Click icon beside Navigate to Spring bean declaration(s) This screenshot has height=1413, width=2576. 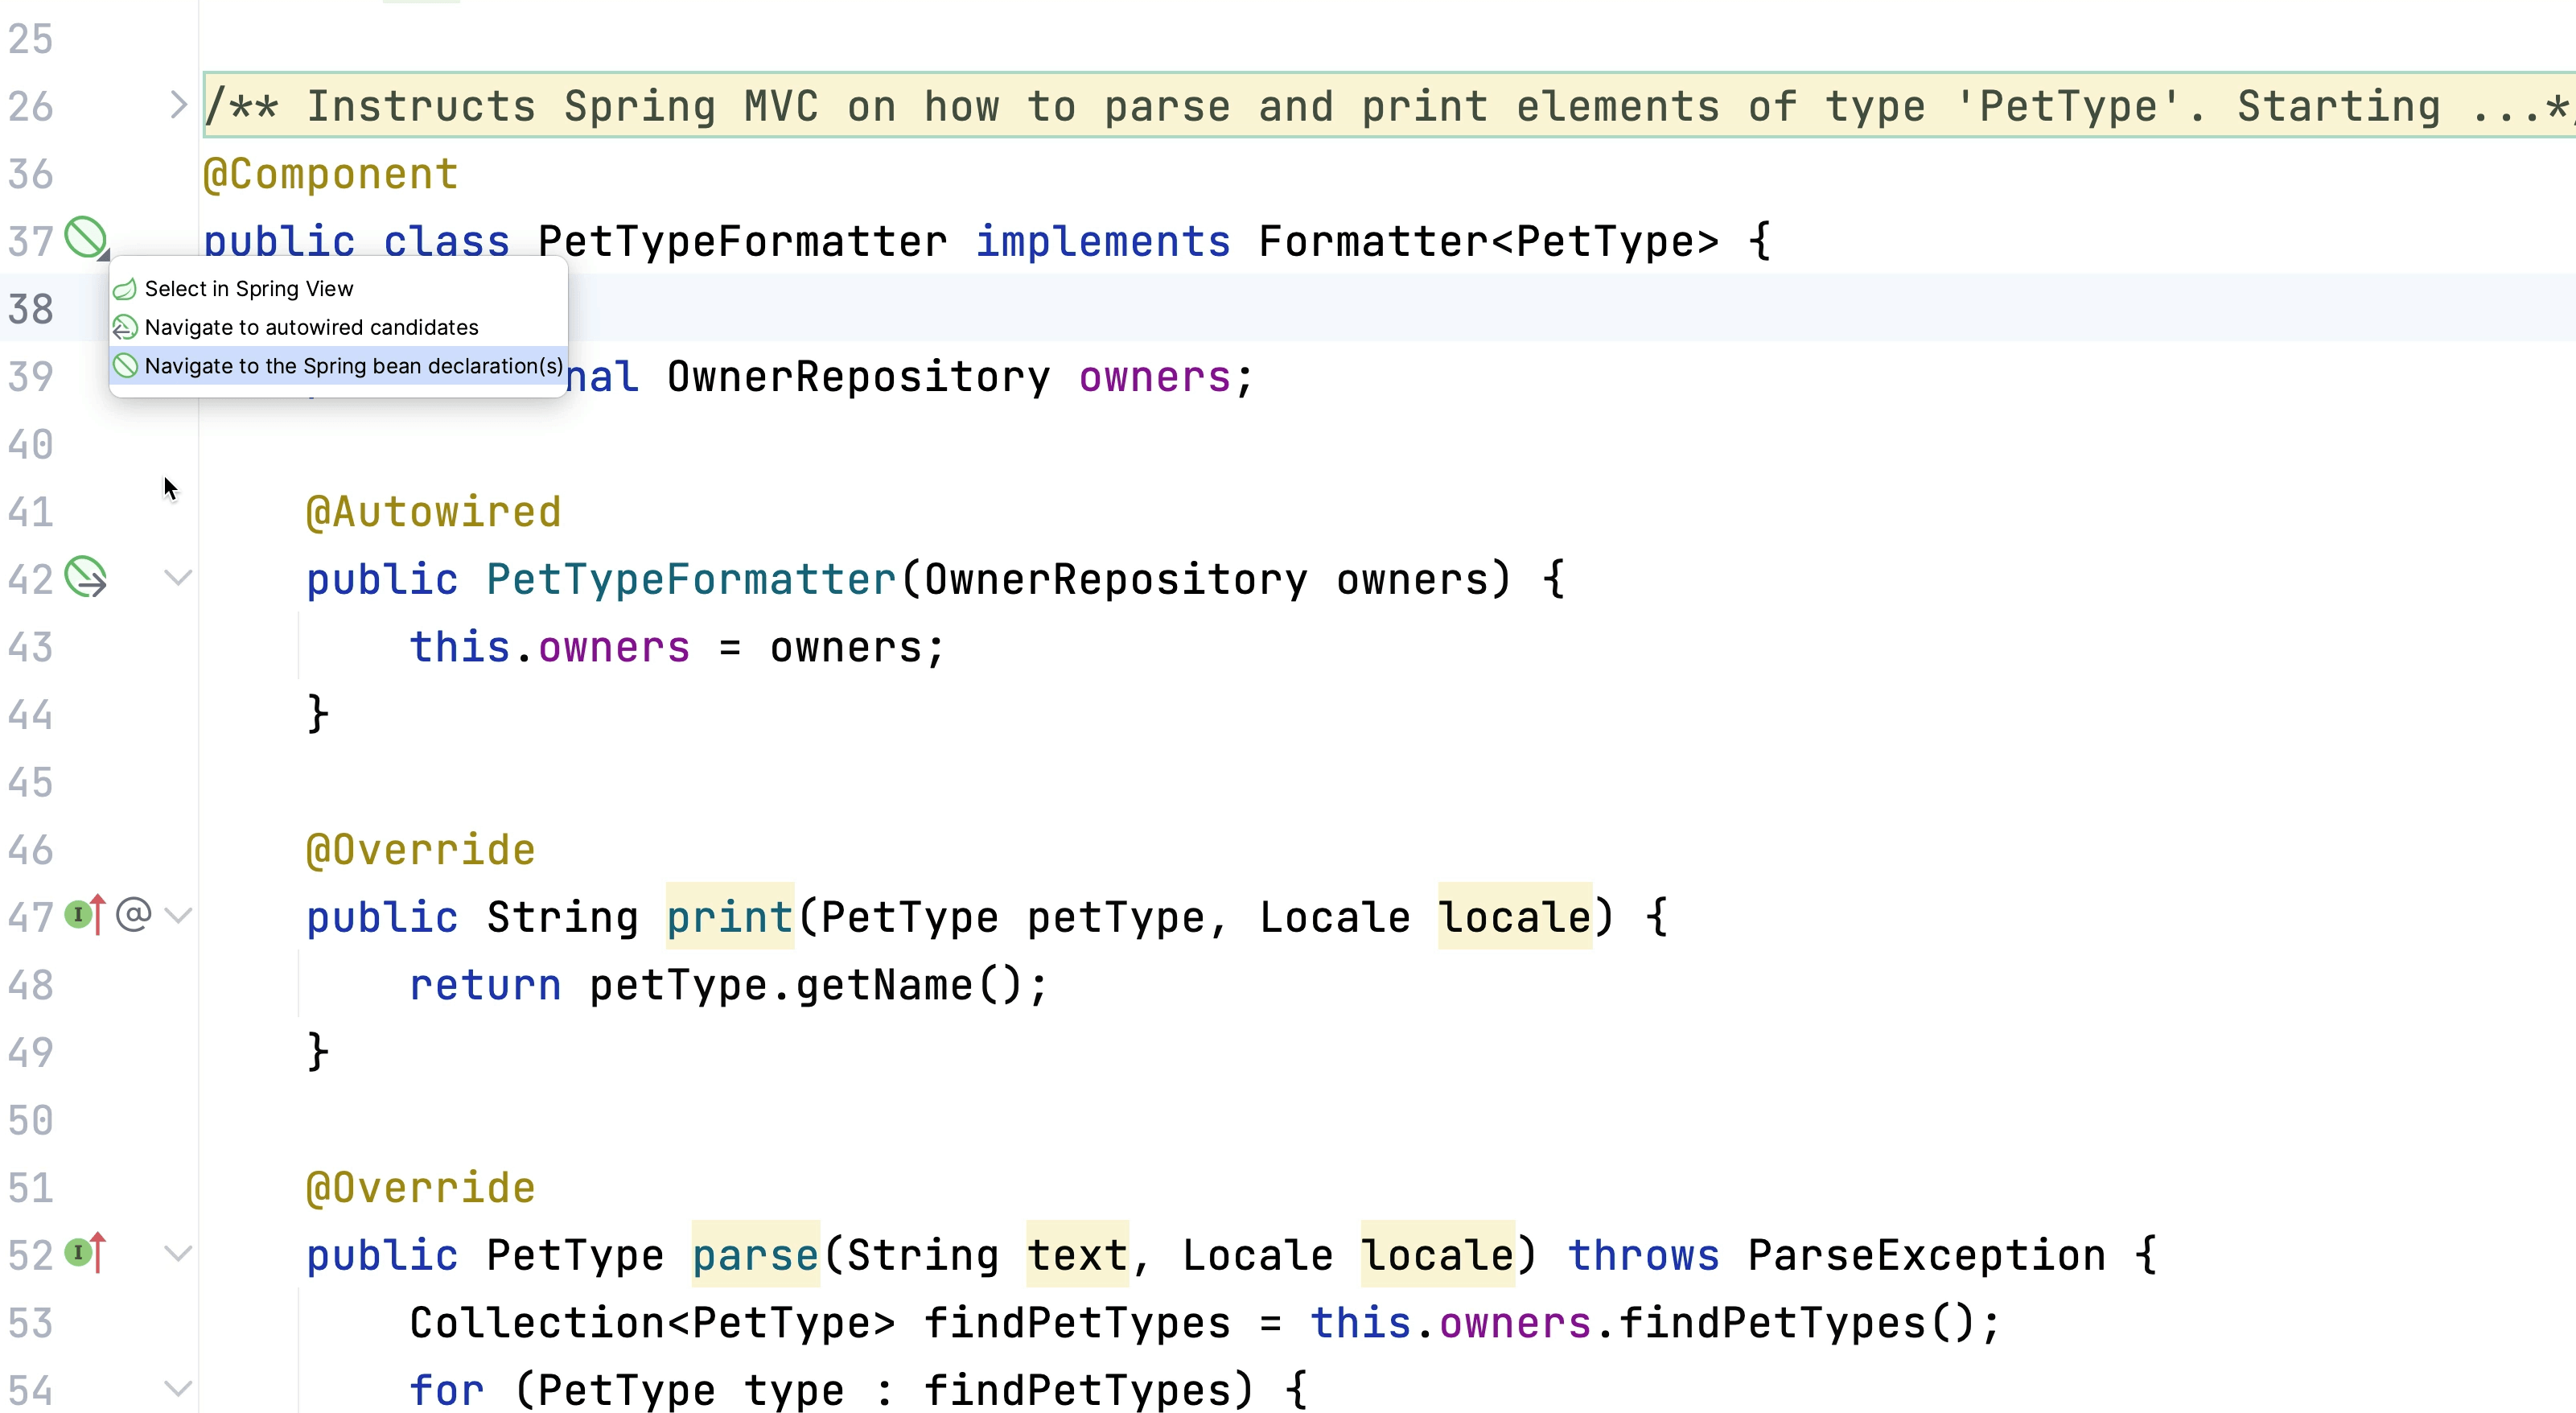tap(125, 366)
